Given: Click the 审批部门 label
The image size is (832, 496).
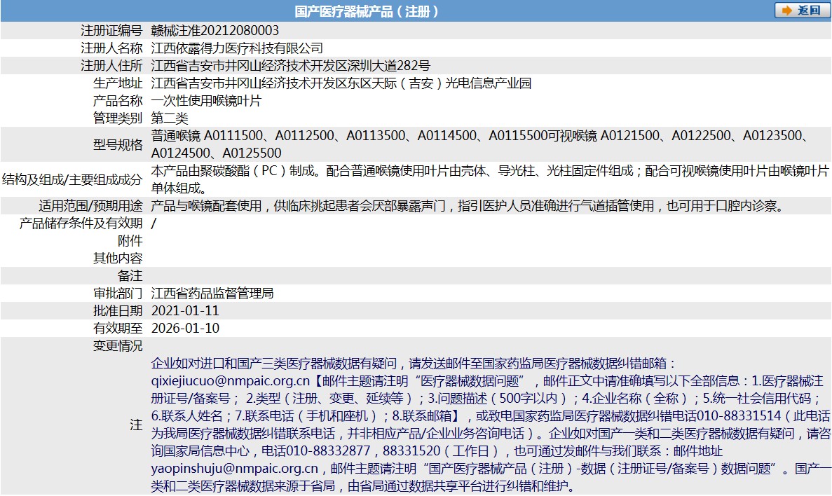Looking at the screenshot, I should pos(118,294).
